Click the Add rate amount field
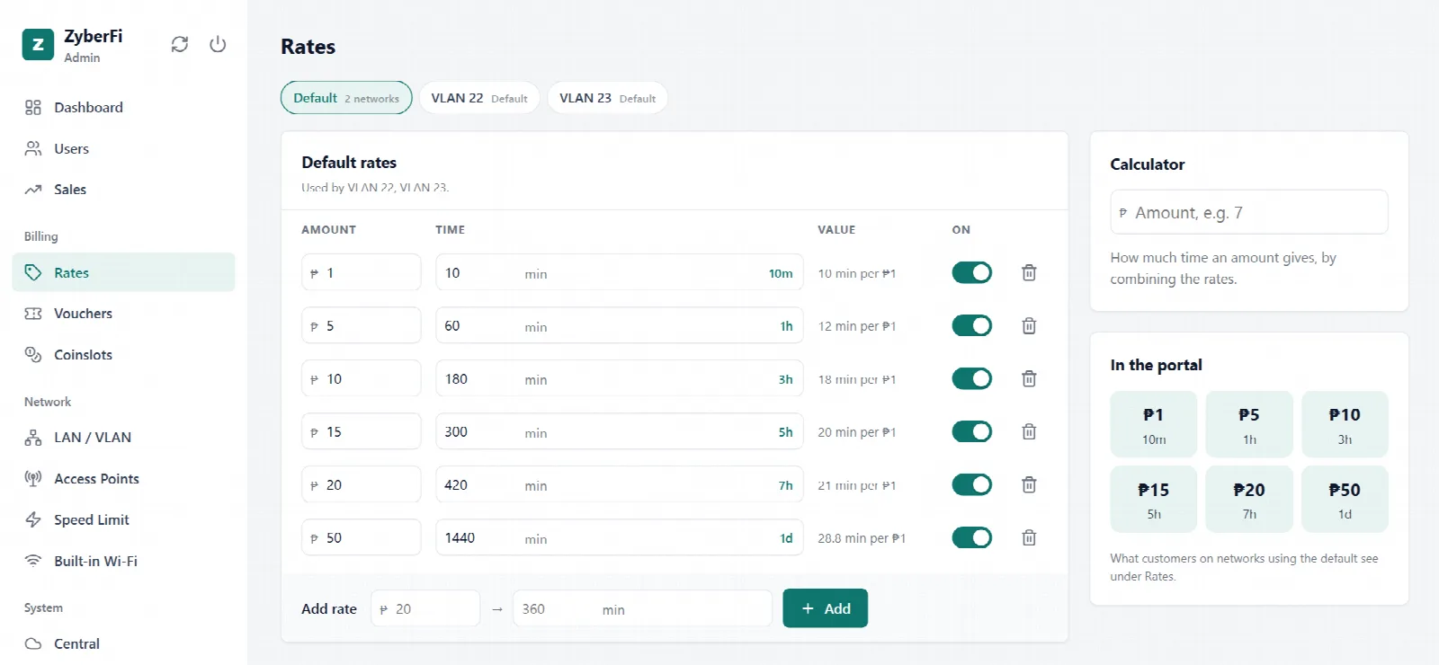The width and height of the screenshot is (1439, 665). pyautogui.click(x=425, y=608)
